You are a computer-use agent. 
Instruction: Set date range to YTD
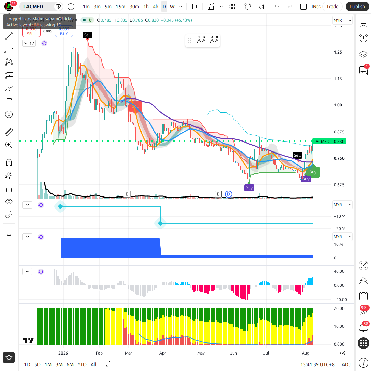[x=82, y=364]
